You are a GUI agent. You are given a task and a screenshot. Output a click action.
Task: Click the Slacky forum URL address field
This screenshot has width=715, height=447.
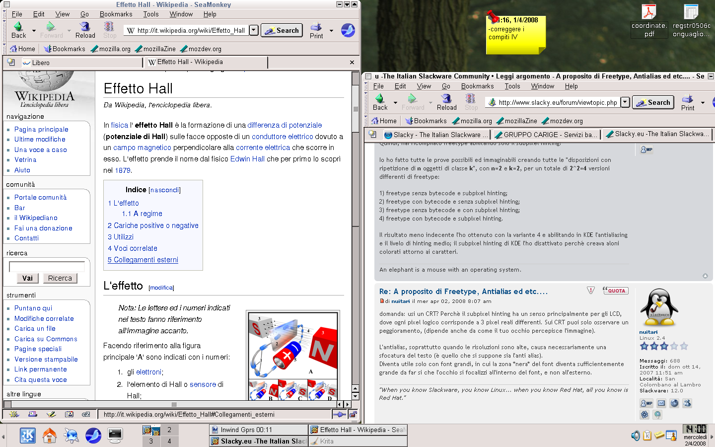553,102
